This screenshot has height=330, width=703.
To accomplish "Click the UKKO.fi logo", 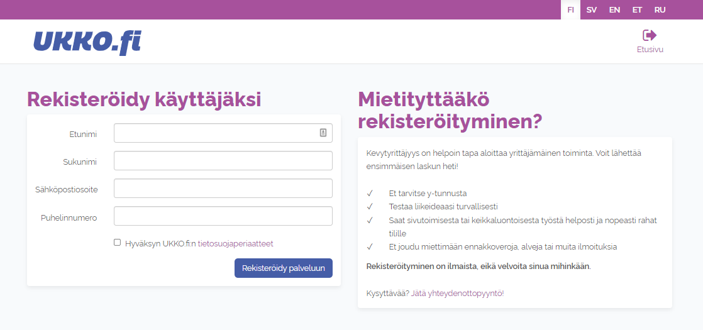I will pos(87,43).
